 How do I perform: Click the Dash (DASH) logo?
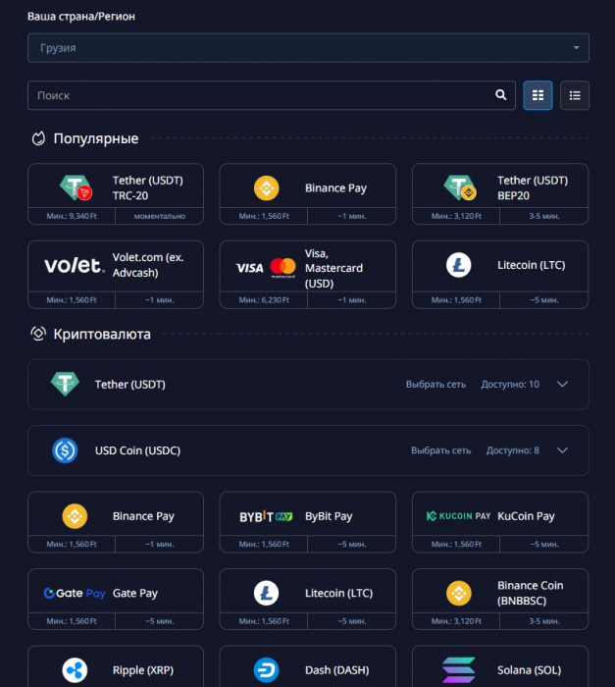[x=267, y=670]
